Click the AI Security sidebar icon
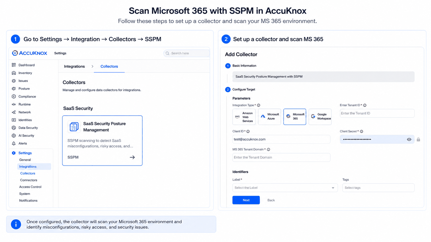 point(14,136)
